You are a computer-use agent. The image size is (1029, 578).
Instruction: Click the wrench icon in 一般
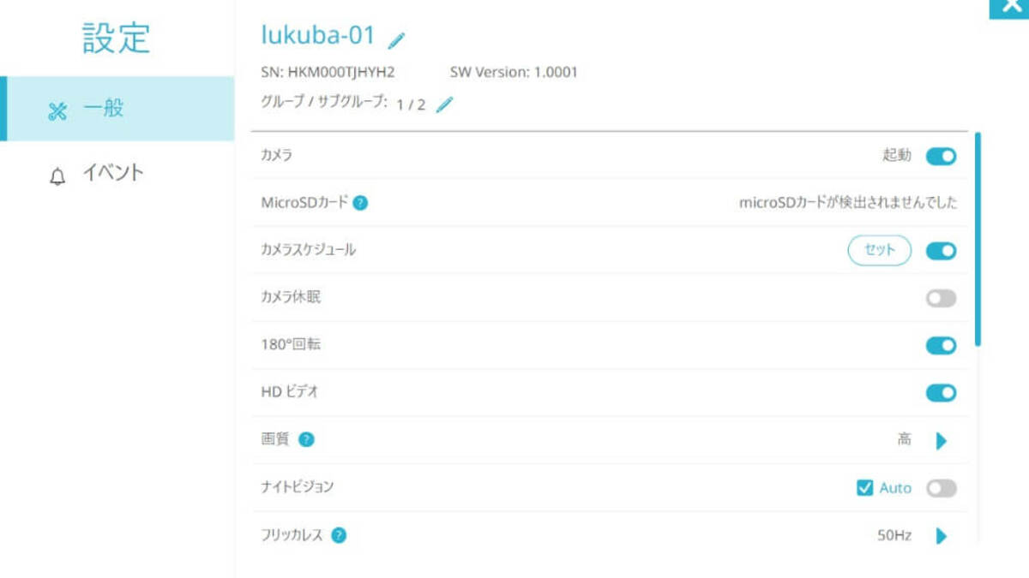tap(57, 110)
